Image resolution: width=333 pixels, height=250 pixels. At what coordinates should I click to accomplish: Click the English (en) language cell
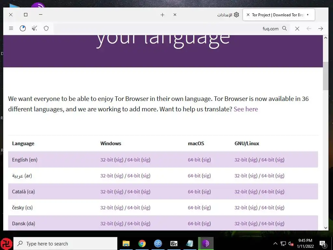pyautogui.click(x=25, y=160)
